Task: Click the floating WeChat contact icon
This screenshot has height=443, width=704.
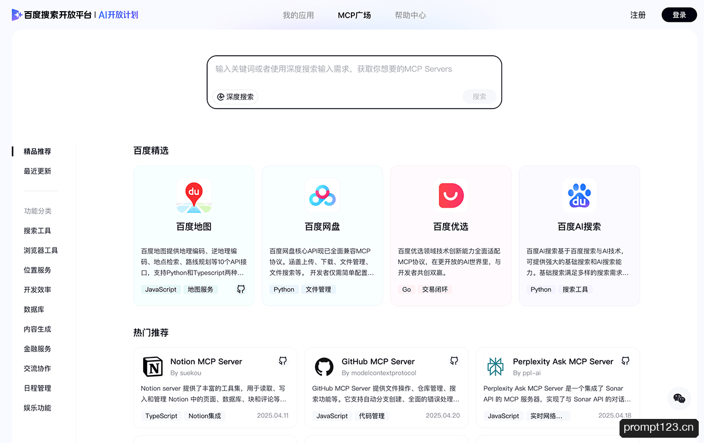Action: (x=679, y=398)
